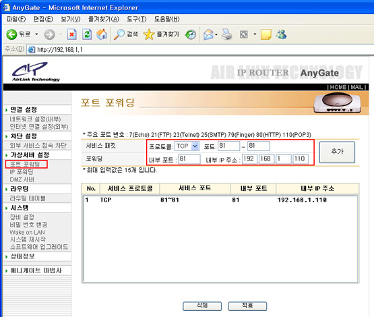Click the start port field after 포트:

[229, 146]
